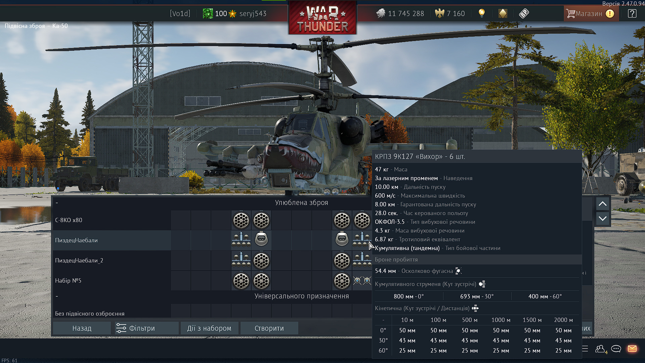Open the mail envelope icon
The width and height of the screenshot is (645, 363).
click(632, 349)
